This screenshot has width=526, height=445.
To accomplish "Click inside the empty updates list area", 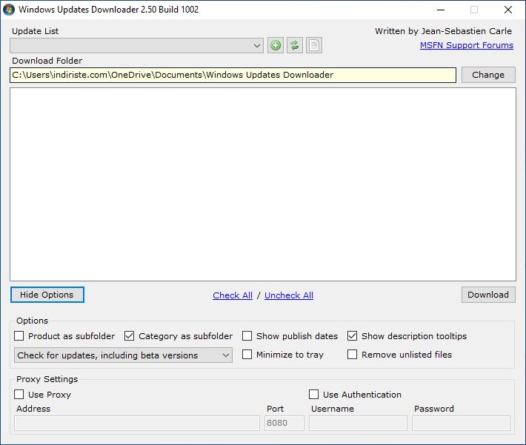I will (x=263, y=184).
